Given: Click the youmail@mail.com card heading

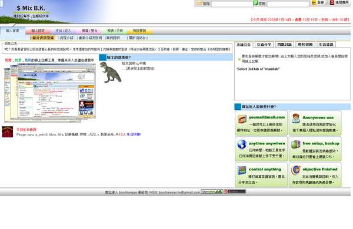Looking at the screenshot, I should tap(267, 117).
